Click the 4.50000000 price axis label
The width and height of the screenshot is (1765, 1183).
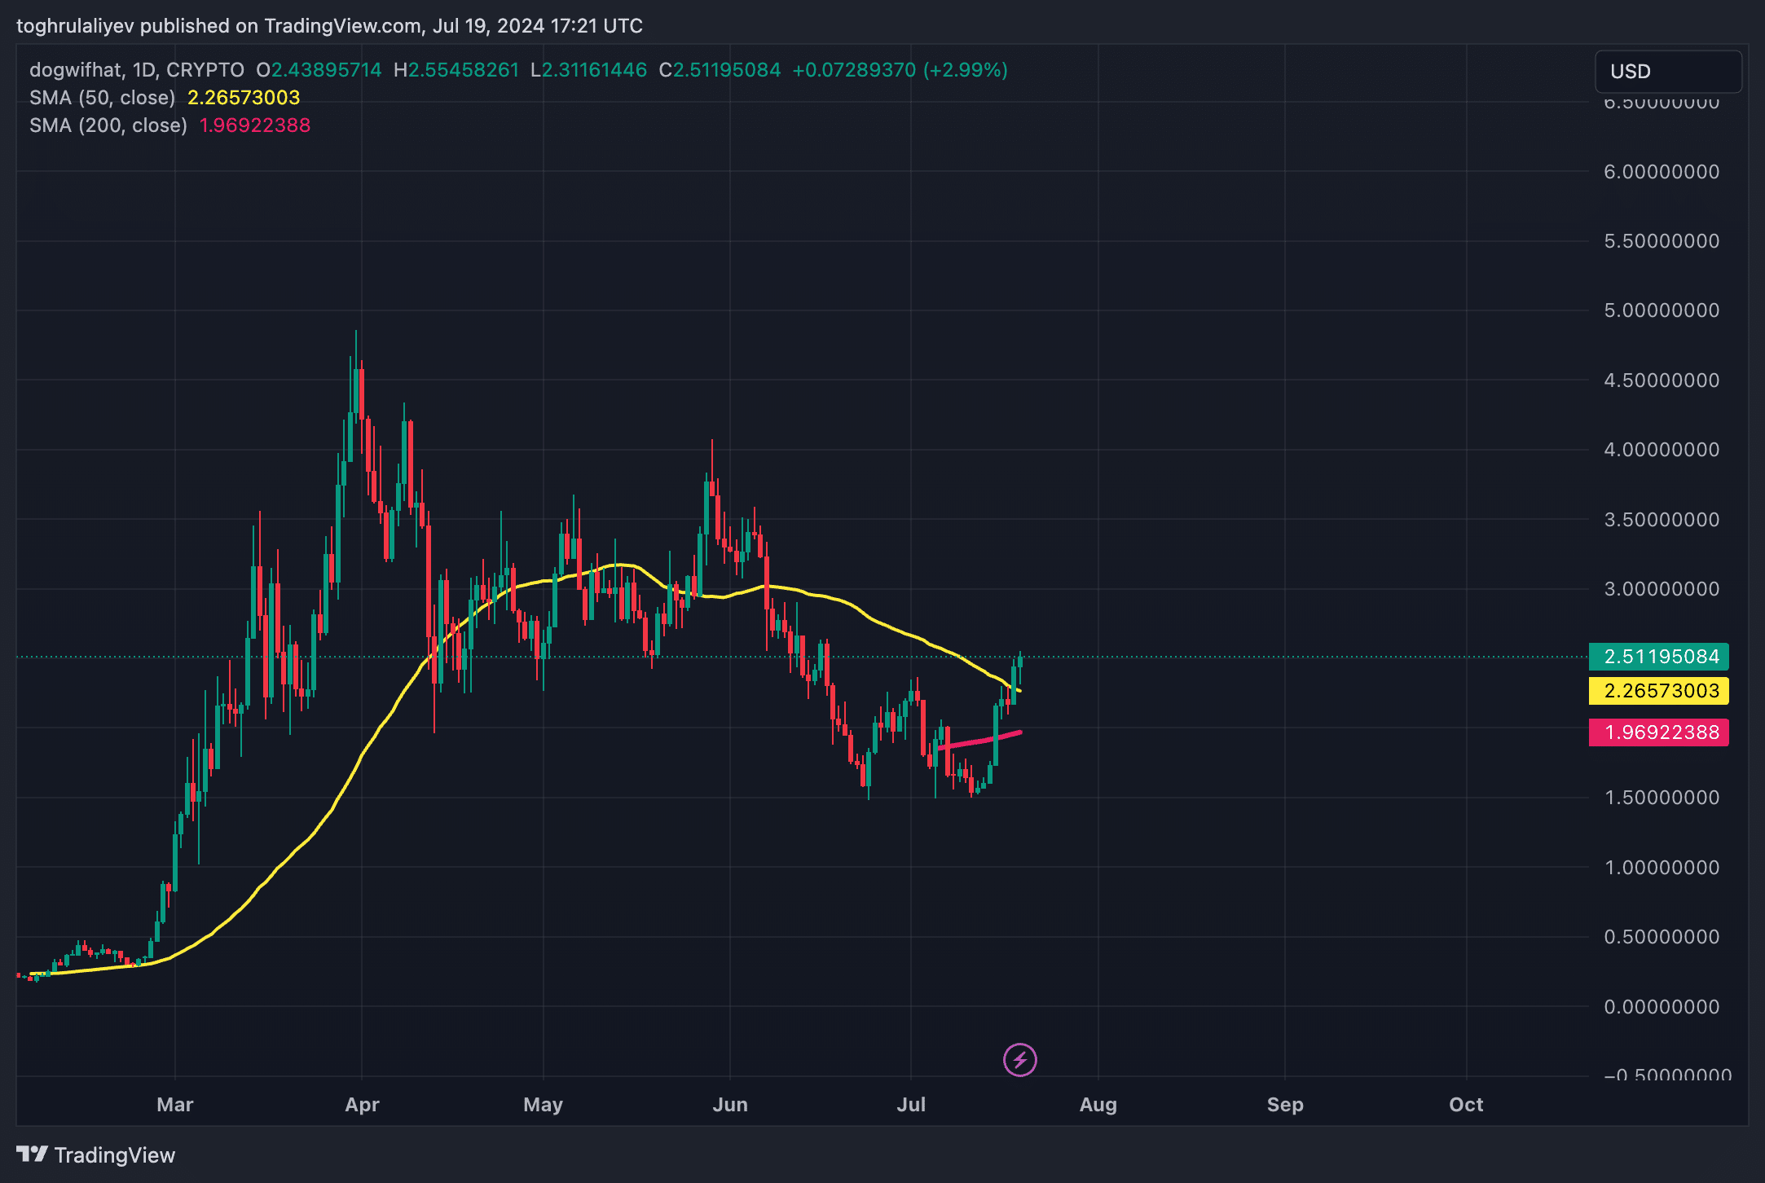coord(1662,380)
